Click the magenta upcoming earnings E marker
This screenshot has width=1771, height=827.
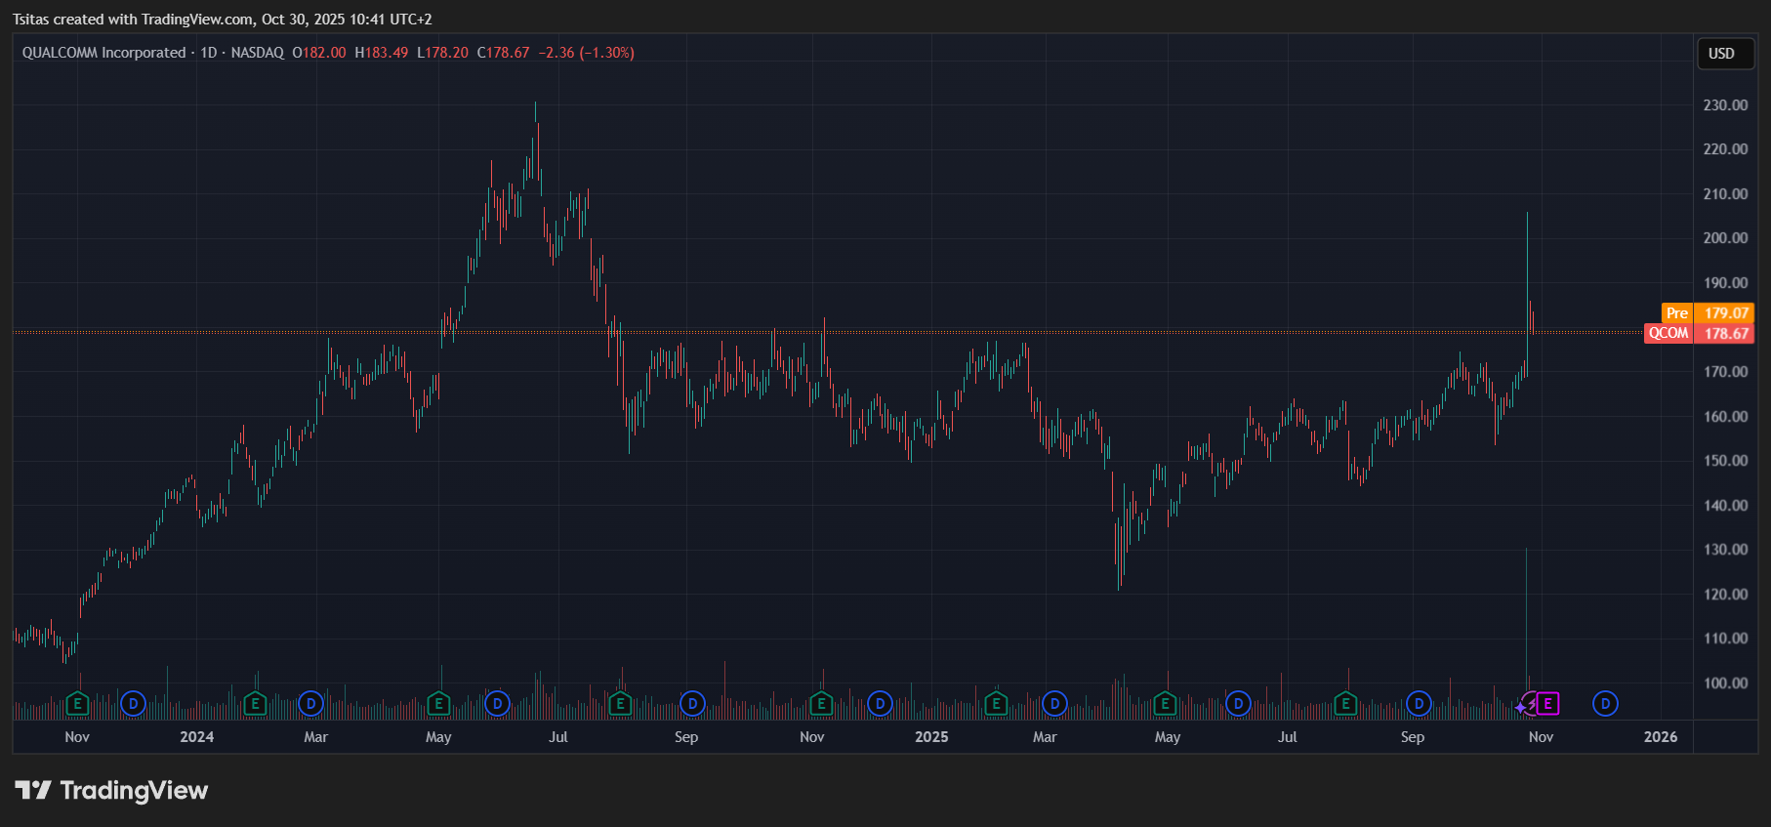pyautogui.click(x=1547, y=703)
